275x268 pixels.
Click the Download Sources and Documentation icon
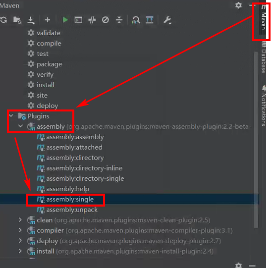tap(31, 20)
